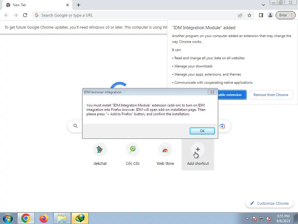The image size is (298, 224).
Task: Click text "Manage your apps, extensions, and themes"
Action: click(207, 74)
